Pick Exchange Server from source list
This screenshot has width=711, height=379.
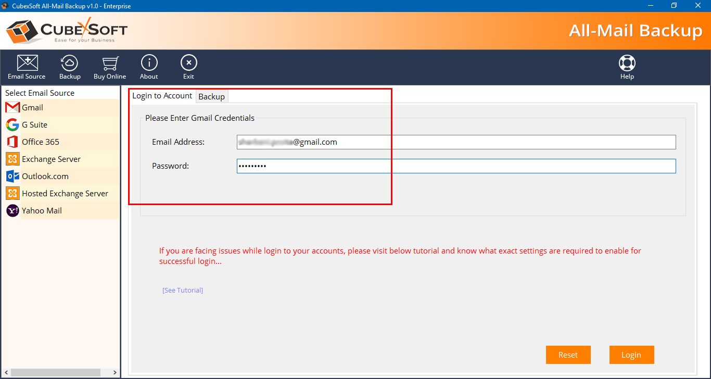point(51,159)
